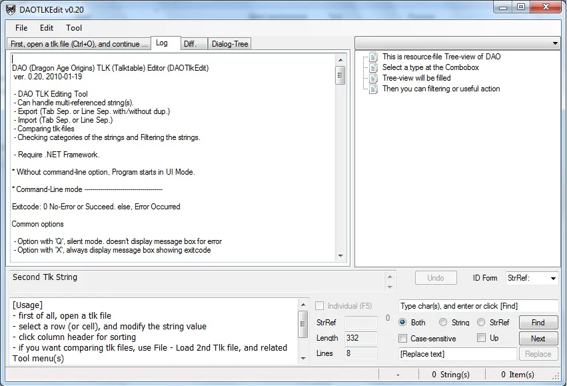This screenshot has height=386, width=567.
Task: Click the Find button
Action: coord(538,323)
